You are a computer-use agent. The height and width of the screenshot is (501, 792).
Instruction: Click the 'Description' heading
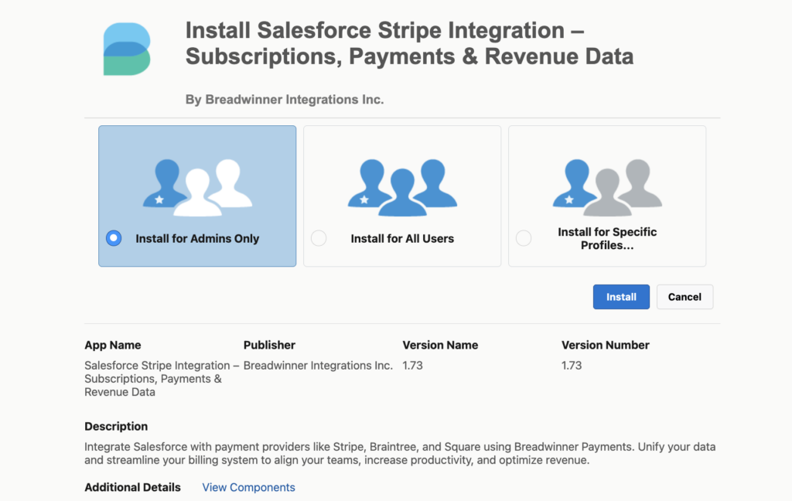[x=116, y=426]
